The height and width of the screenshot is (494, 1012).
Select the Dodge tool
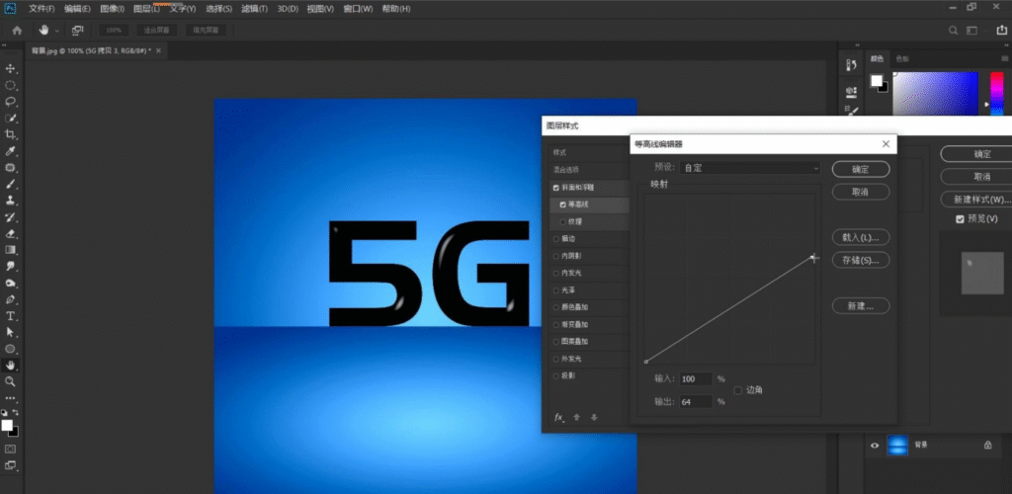[x=10, y=284]
